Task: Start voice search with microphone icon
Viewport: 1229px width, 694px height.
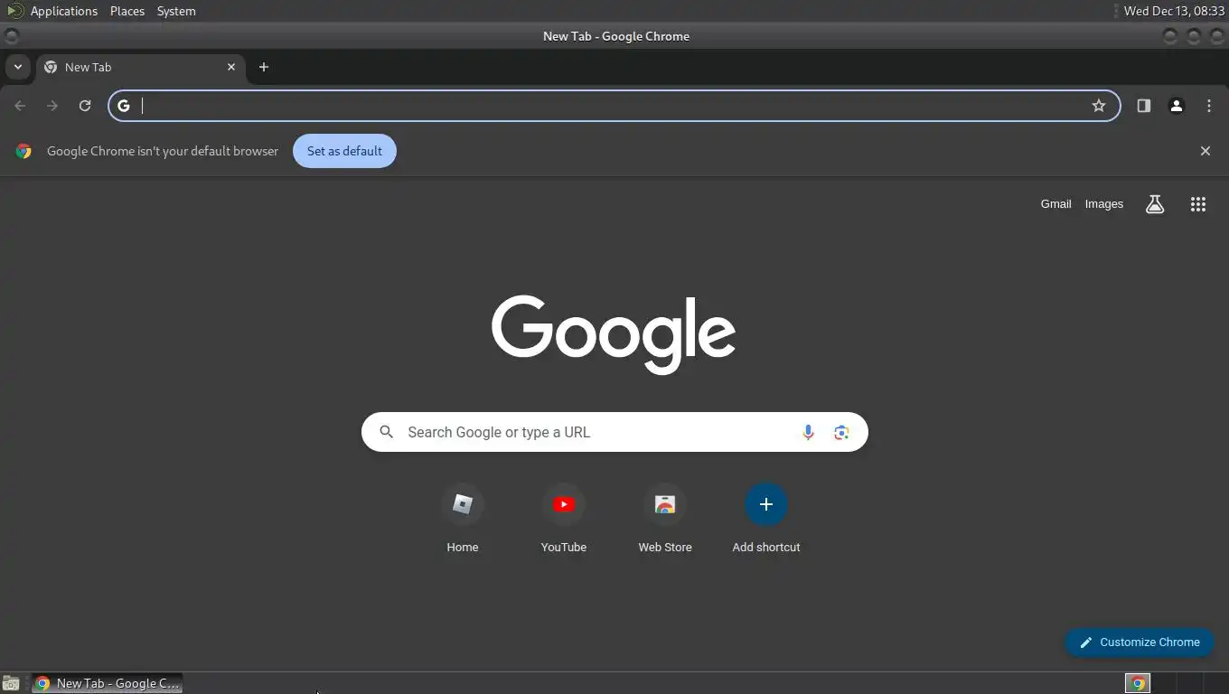Action: [x=808, y=432]
